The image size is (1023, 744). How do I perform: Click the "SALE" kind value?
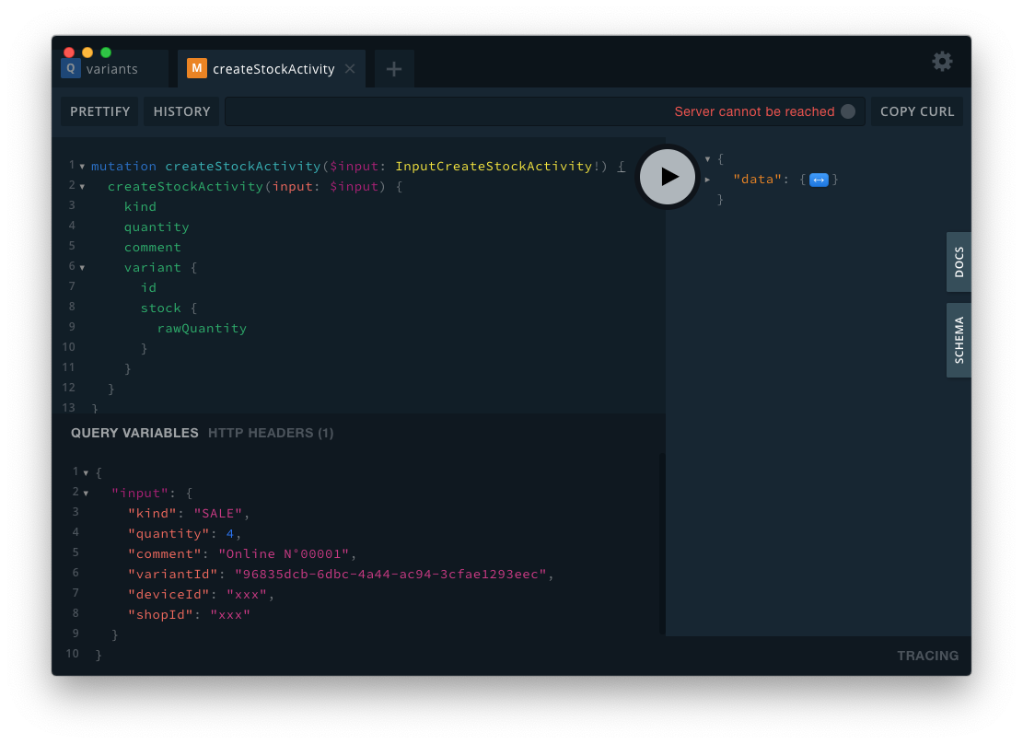pyautogui.click(x=218, y=513)
